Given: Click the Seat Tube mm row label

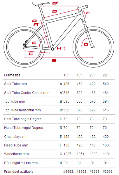Looking at the screenshot, I should (15, 84).
